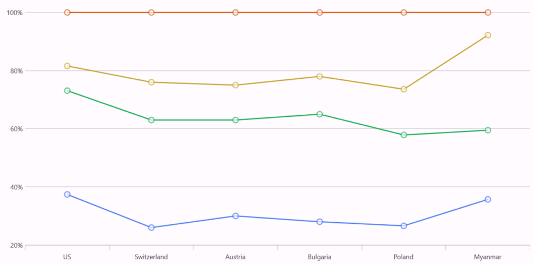
Task: Click the blue data point for US
Action: (x=67, y=195)
